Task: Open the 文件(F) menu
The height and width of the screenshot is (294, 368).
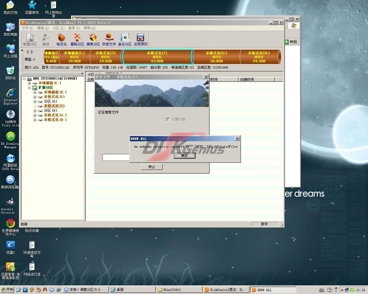Action: [x=27, y=28]
